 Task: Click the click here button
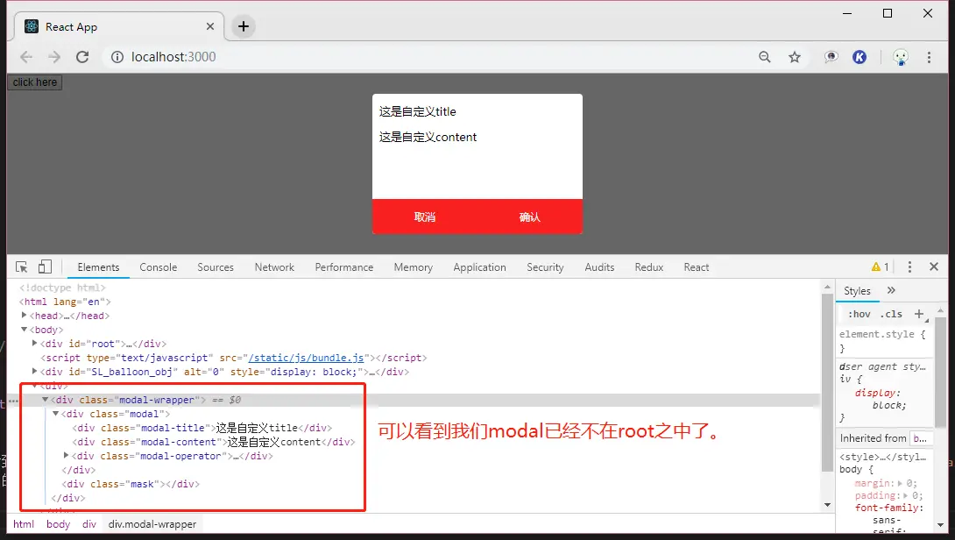[35, 82]
